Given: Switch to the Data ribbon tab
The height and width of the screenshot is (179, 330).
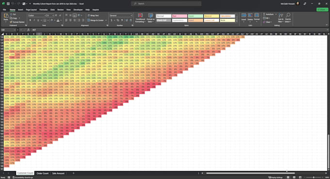Looking at the screenshot, I should [x=52, y=10].
